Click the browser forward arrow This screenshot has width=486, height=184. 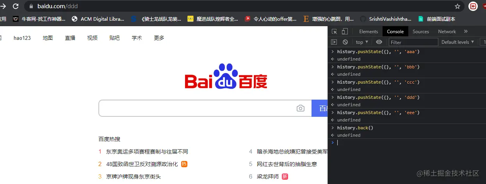(3, 6)
